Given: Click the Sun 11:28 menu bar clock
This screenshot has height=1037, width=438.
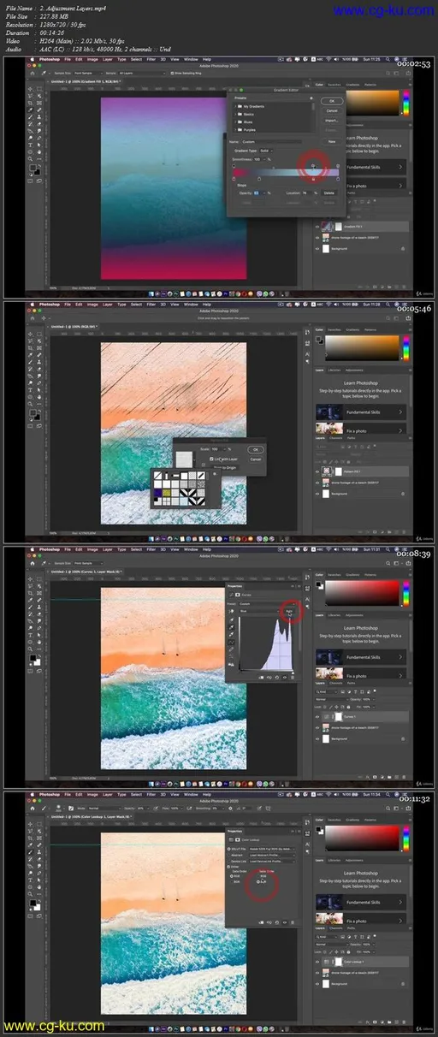Looking at the screenshot, I should point(371,305).
